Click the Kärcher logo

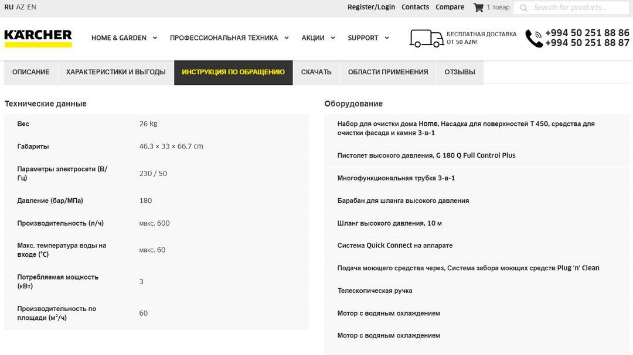(x=38, y=38)
